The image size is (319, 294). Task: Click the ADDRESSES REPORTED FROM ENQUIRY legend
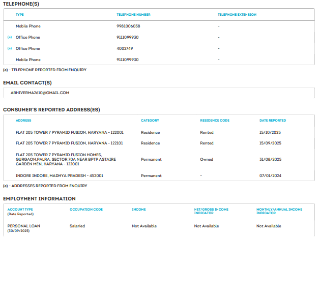tap(45, 186)
